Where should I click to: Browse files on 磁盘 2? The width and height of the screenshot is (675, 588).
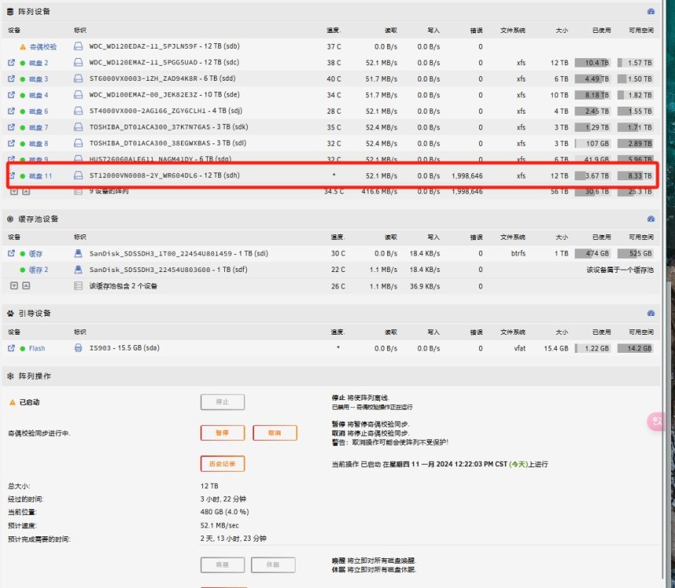(x=11, y=63)
